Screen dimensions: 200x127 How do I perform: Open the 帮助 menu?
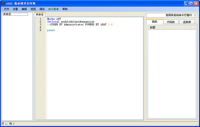coord(65,9)
